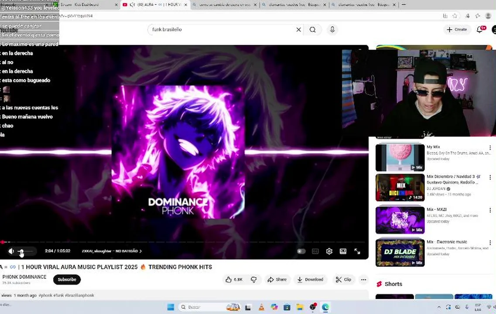The width and height of the screenshot is (496, 314).
Task: Bookmark this page with the star icon
Action: [455, 16]
